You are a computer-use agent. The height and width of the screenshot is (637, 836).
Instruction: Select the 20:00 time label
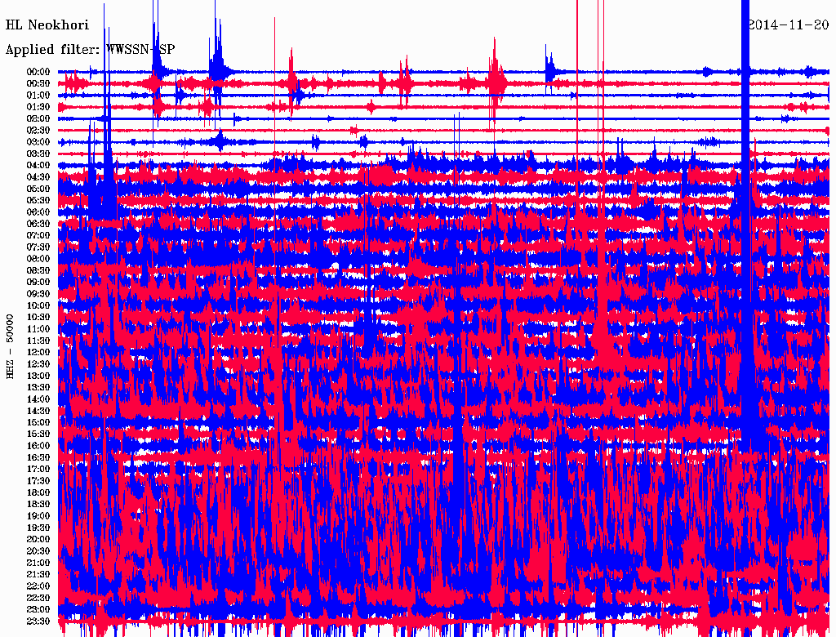[x=38, y=539]
